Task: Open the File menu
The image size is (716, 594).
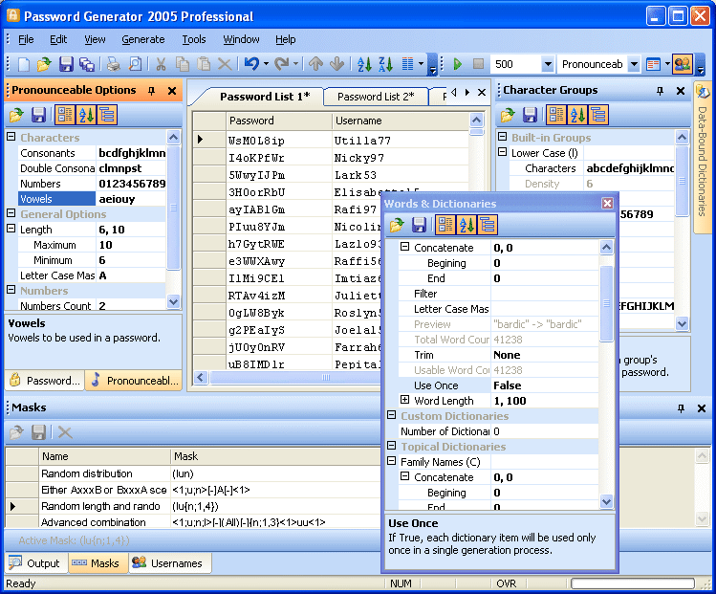Action: (26, 39)
